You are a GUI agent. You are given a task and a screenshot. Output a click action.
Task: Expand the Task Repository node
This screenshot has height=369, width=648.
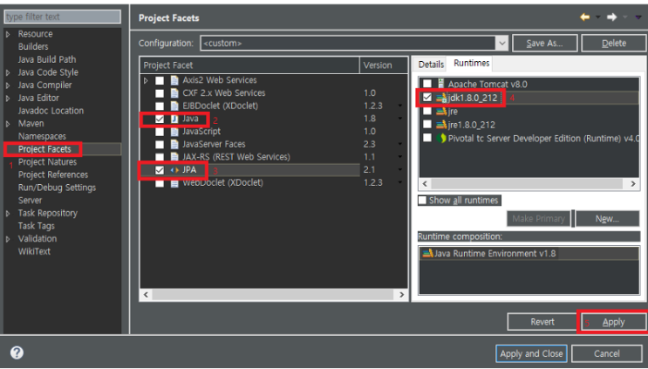click(x=8, y=214)
